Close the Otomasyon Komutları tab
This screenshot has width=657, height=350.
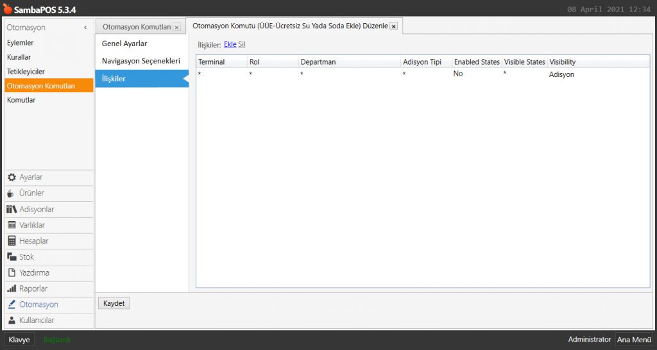[x=176, y=27]
